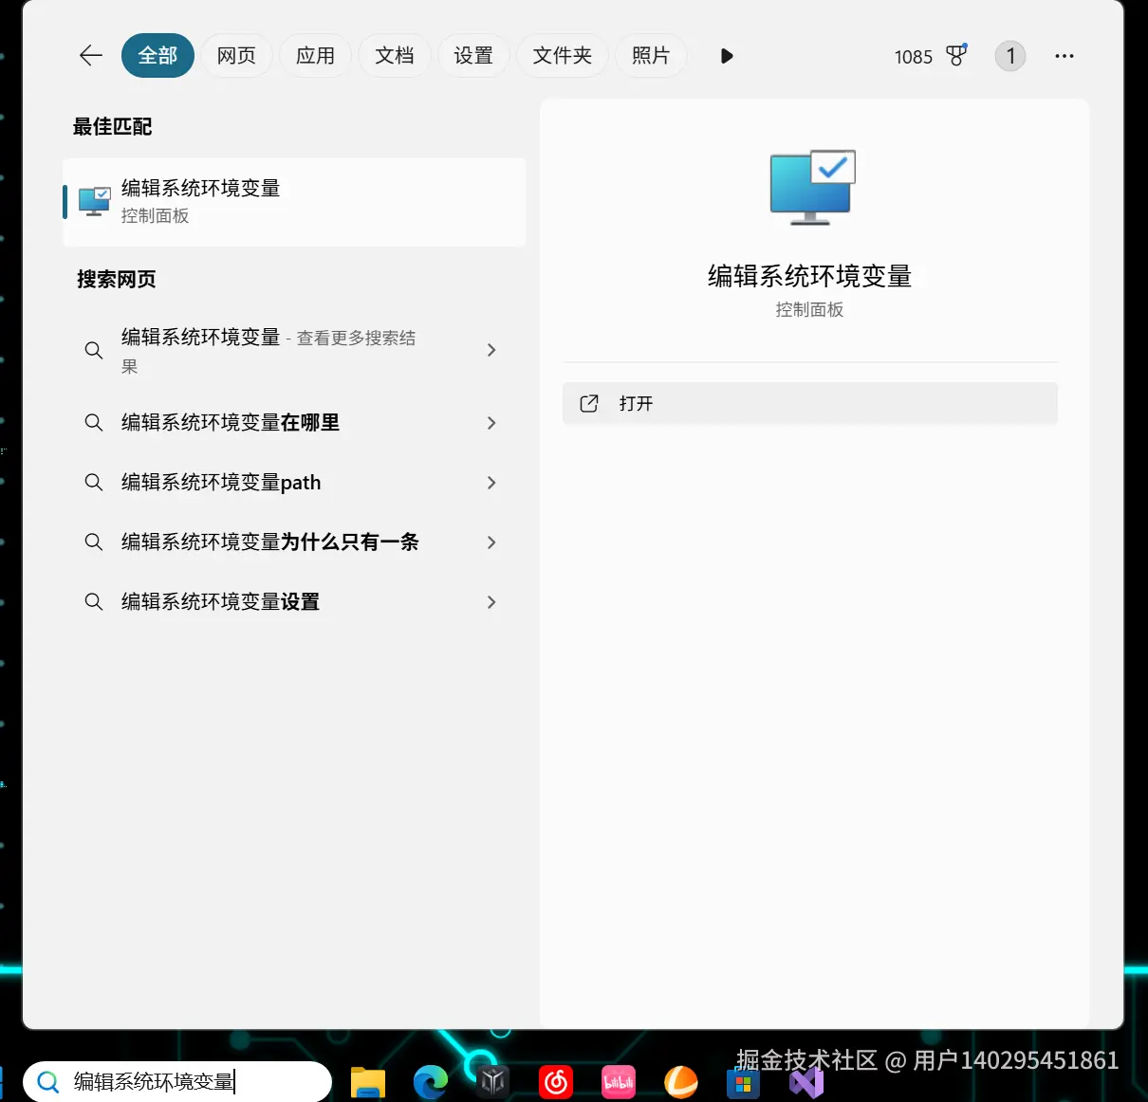
Task: Open the 编辑系统环境变量 best match result
Action: [x=294, y=201]
